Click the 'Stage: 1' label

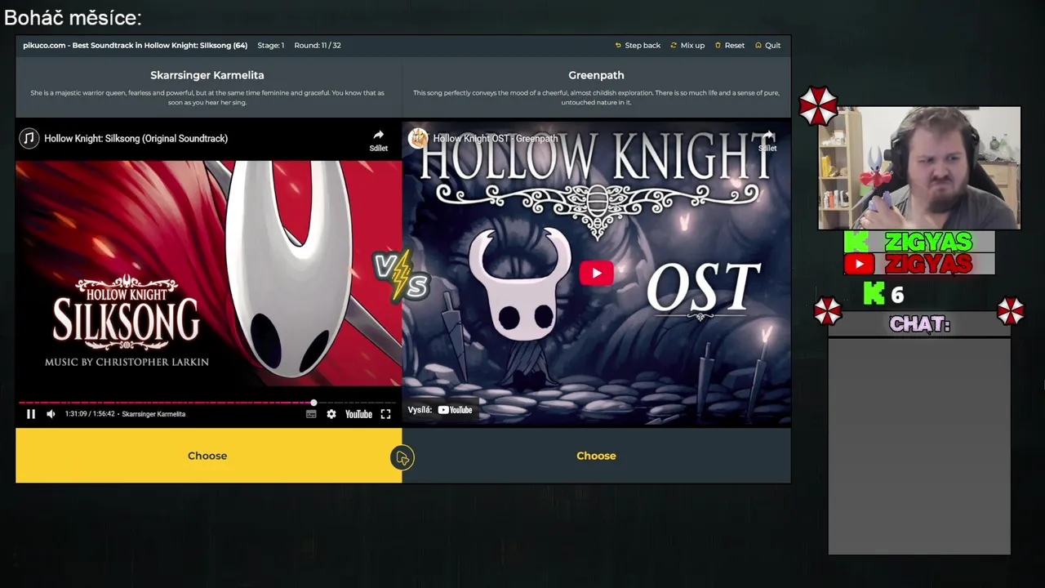coord(271,46)
